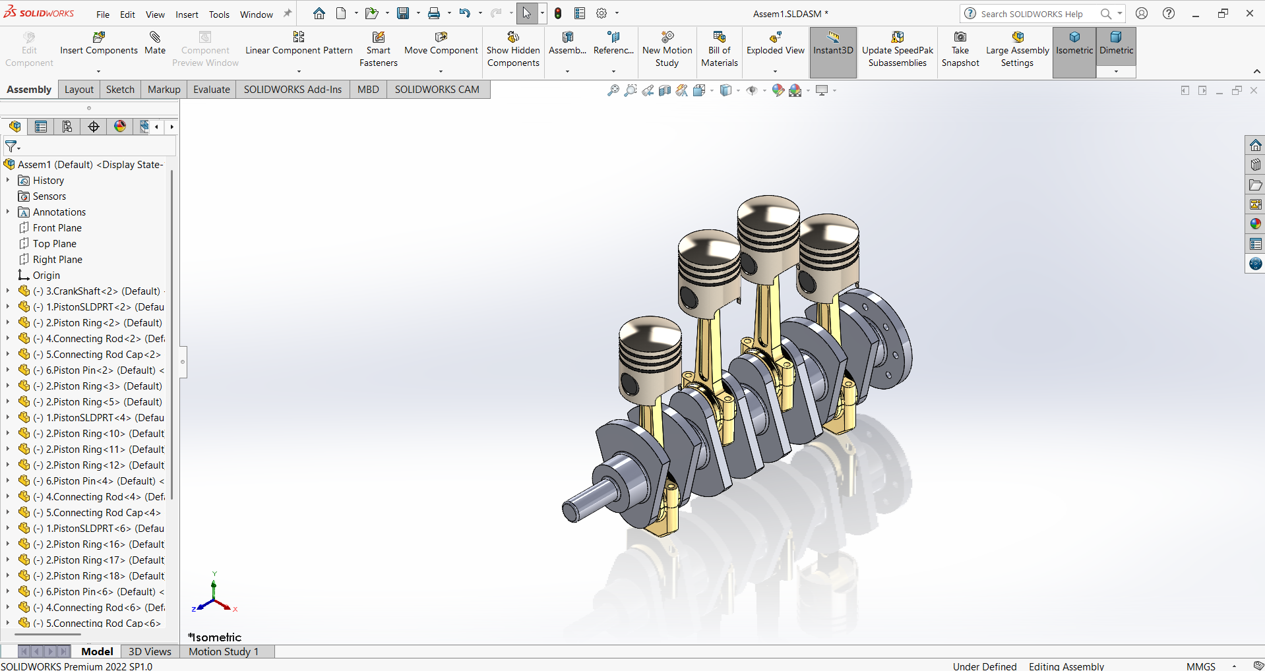The height and width of the screenshot is (671, 1265).
Task: Open the PropertyManager tab icon
Action: [x=41, y=127]
